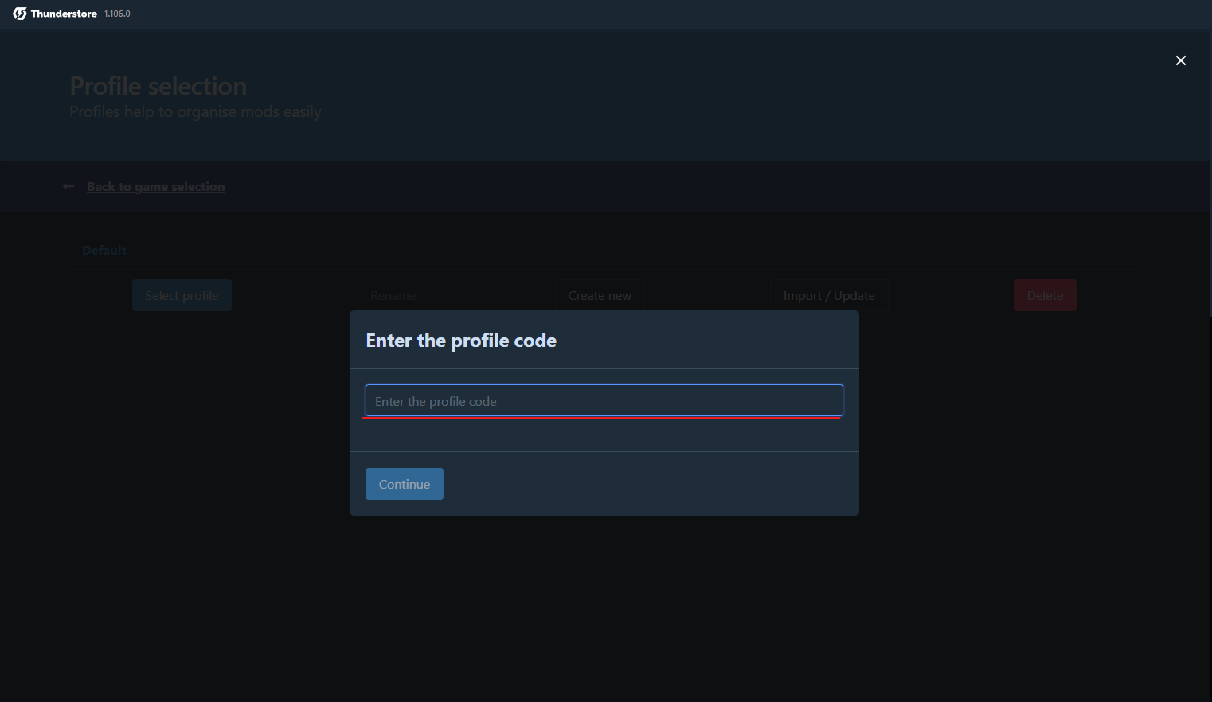
Task: Click the back arrow icon
Action: [x=68, y=186]
